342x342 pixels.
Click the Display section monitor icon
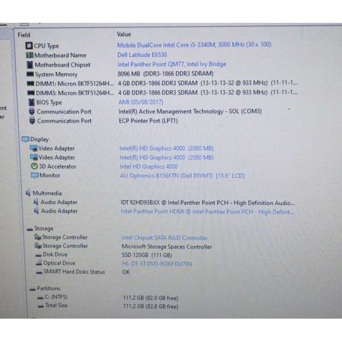(x=25, y=139)
